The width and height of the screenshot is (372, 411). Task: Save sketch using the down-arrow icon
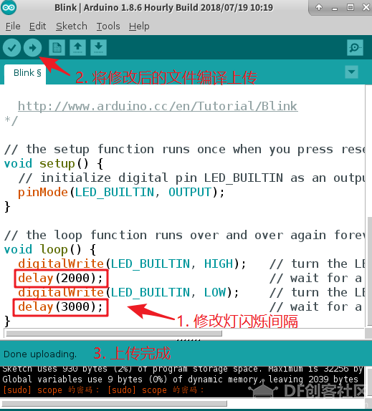click(98, 48)
